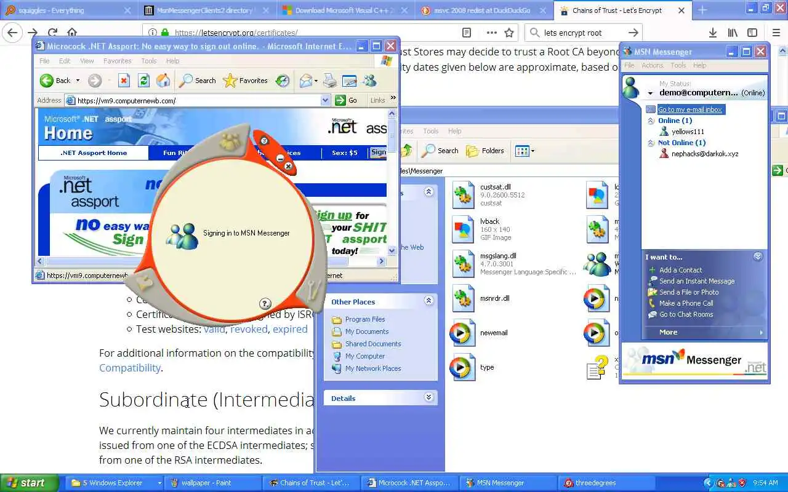Click the threedegrees gadget minimize button
788x492 pixels.
[280, 158]
